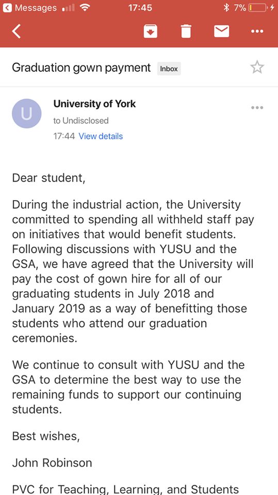Delete the email using the trash icon
Screen dimensions: 278x495
(x=186, y=31)
